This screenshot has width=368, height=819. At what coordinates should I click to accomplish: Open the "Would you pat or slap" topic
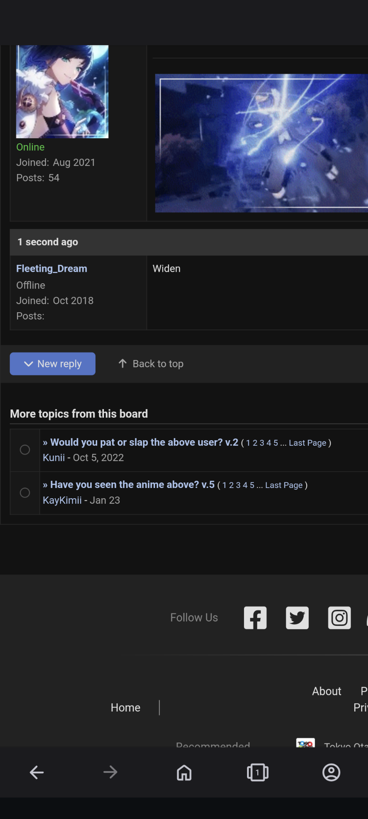[144, 442]
